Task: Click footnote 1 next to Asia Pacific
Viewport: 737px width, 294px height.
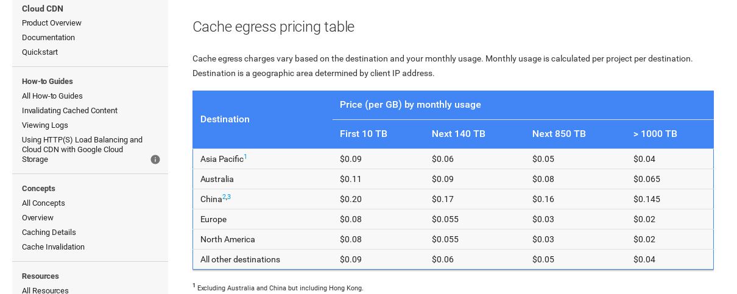Action: pyautogui.click(x=245, y=156)
